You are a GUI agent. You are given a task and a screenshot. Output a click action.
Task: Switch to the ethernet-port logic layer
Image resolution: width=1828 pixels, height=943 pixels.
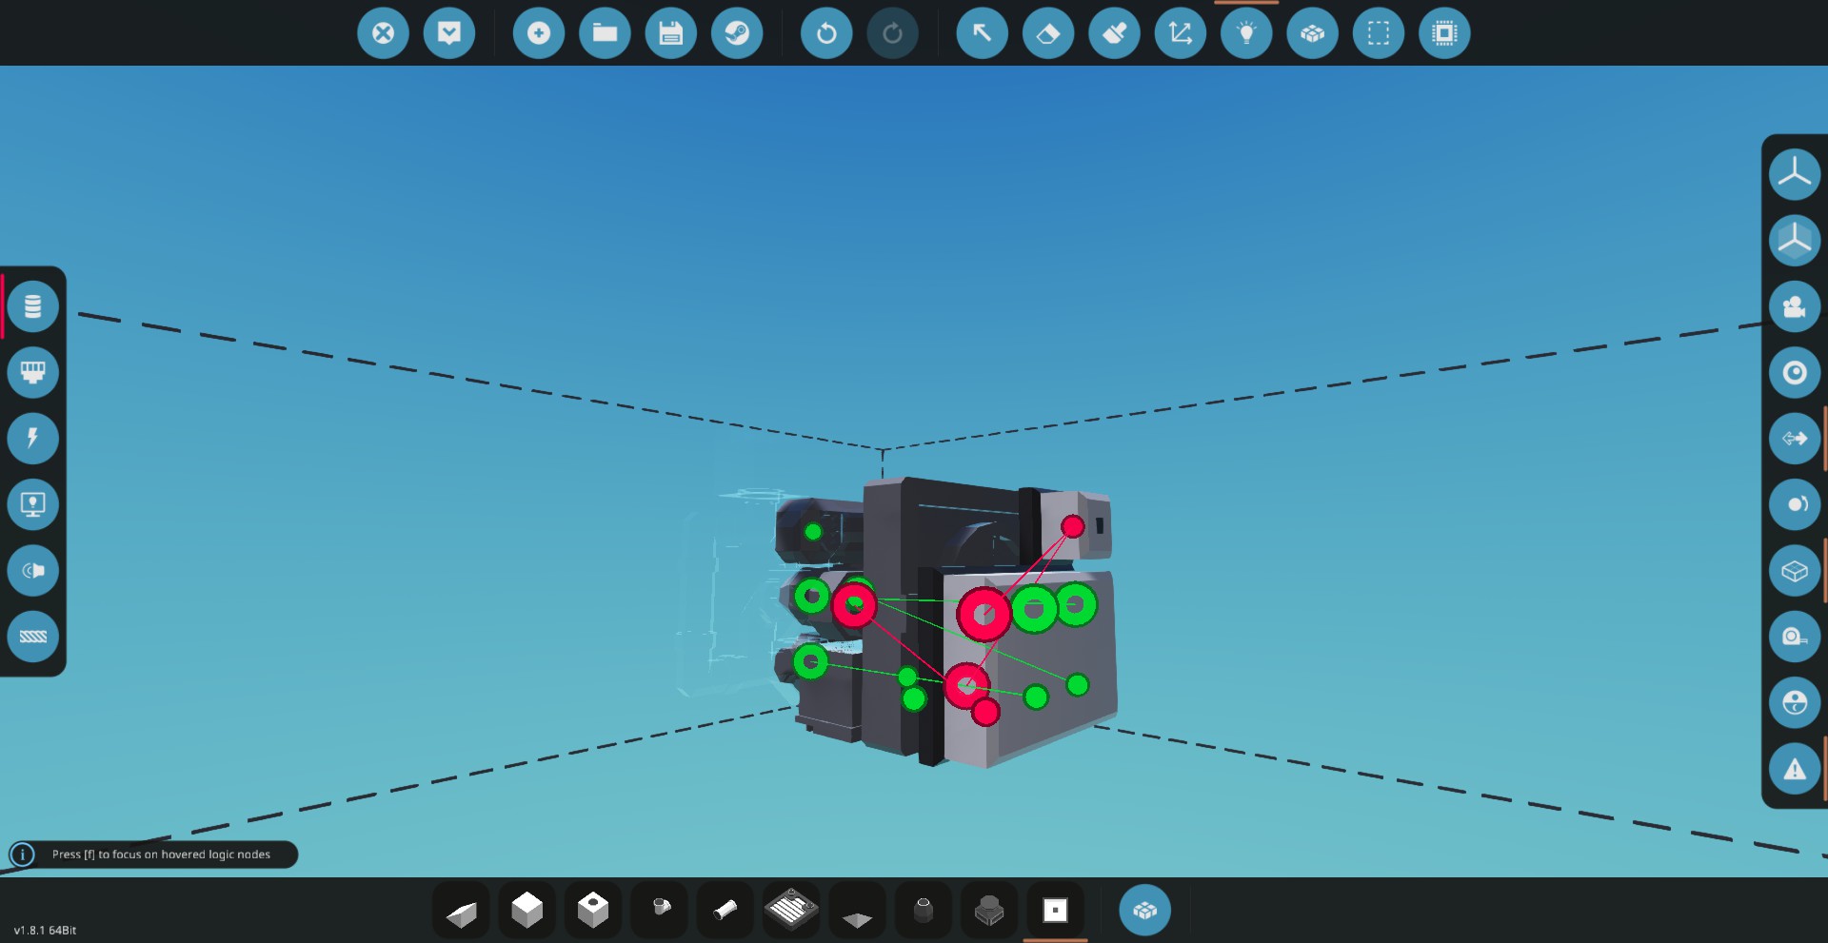[33, 372]
